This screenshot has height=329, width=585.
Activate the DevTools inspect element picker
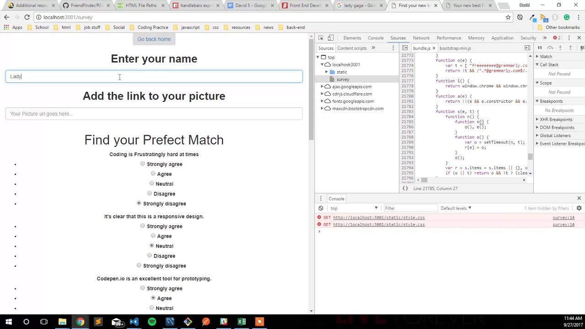(321, 38)
